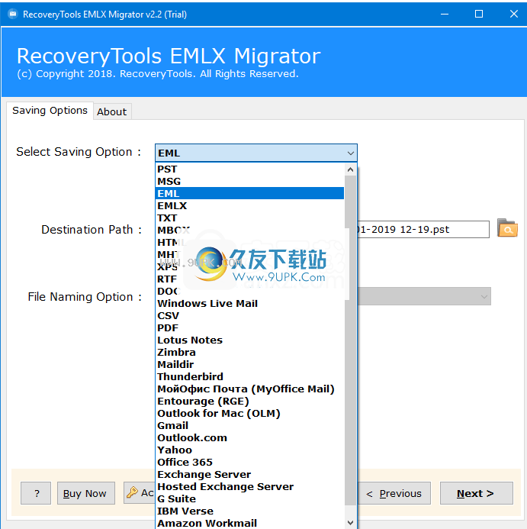The image size is (527, 529).
Task: Pick Outlook for Mac (OLM)
Action: click(250, 413)
